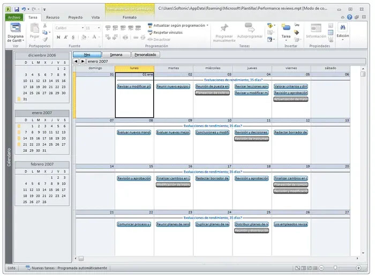
Task: Open the Calibri font name dropdown
Action: pyautogui.click(x=82, y=28)
